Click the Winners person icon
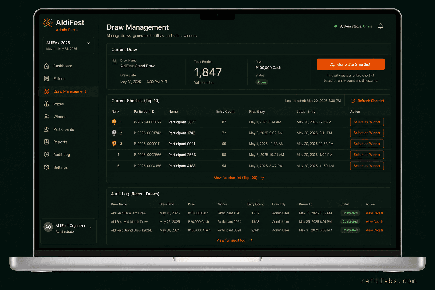 47,117
